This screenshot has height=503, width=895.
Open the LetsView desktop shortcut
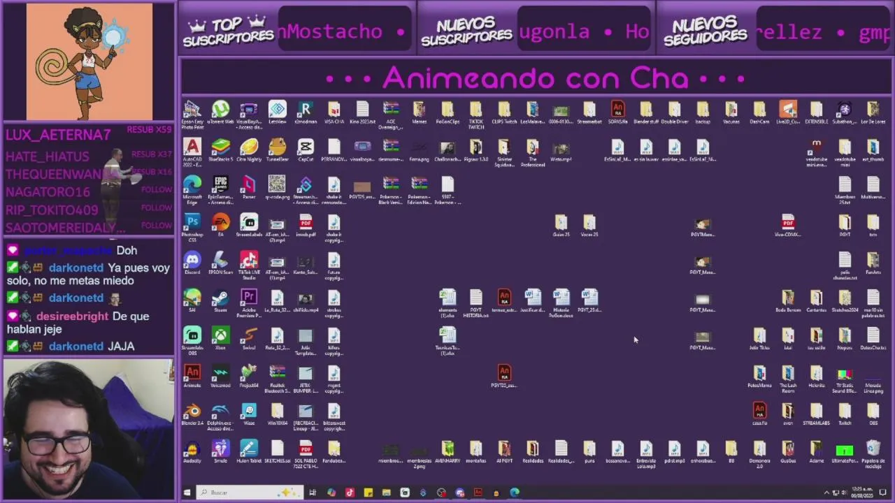coord(277,113)
